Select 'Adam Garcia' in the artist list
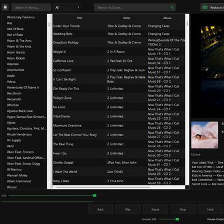The width and height of the screenshot is (224, 224). (16, 52)
